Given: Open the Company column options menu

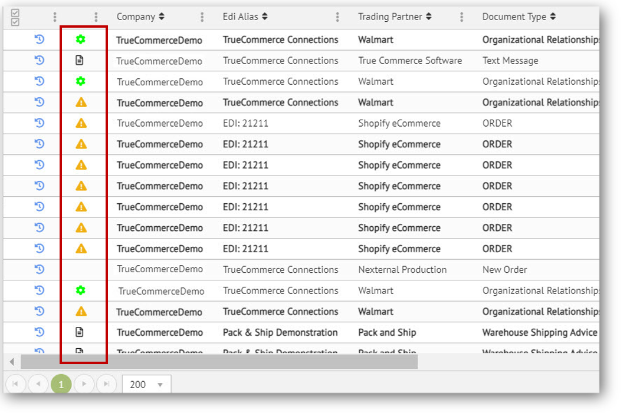Looking at the screenshot, I should coord(202,17).
